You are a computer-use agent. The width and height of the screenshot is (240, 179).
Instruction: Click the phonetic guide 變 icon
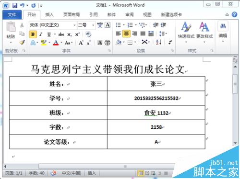point(100,25)
